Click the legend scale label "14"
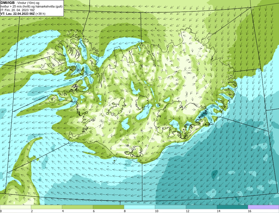This screenshot has height=213, width=279. 218,211
